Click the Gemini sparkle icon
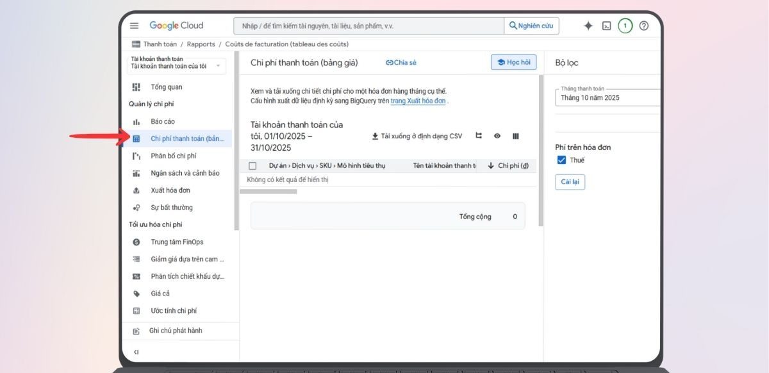The image size is (769, 373). (588, 26)
